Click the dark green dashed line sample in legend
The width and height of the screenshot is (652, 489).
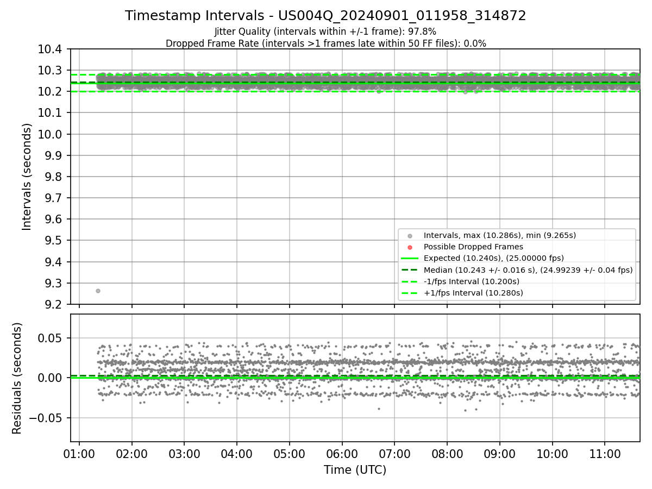(410, 269)
